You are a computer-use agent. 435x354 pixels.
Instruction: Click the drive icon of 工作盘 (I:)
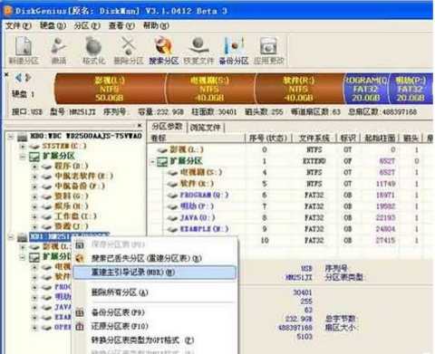46,216
